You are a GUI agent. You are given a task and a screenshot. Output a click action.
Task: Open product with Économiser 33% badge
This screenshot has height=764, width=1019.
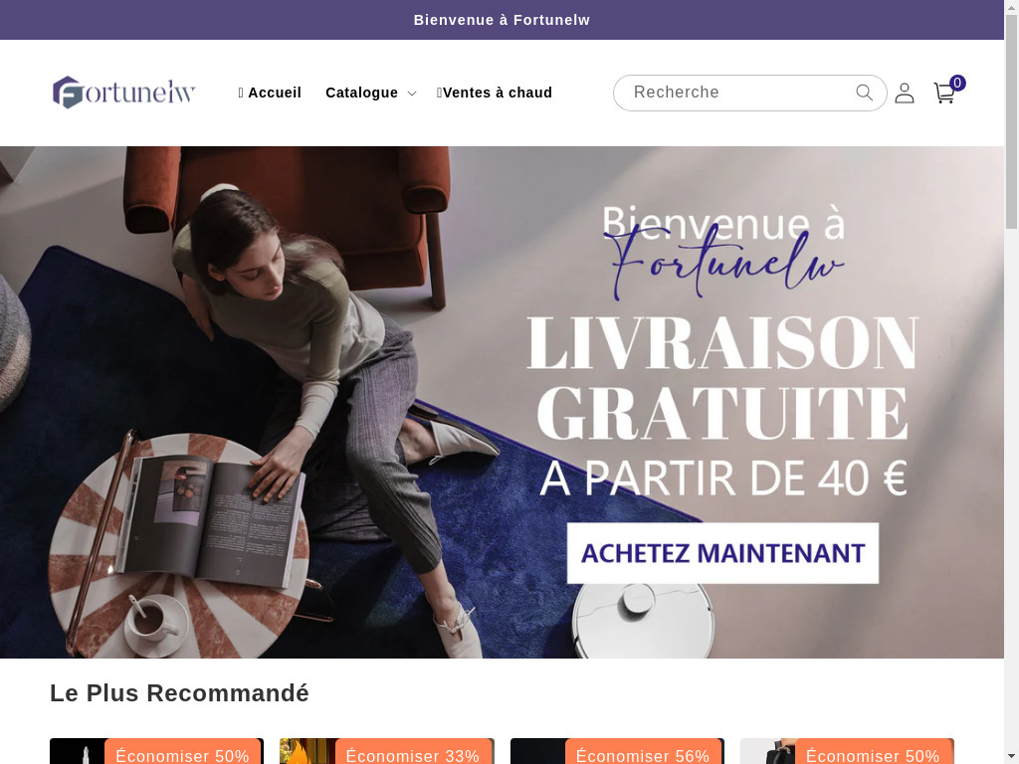pos(387,751)
